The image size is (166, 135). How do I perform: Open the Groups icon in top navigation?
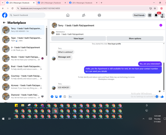tap(99, 15)
